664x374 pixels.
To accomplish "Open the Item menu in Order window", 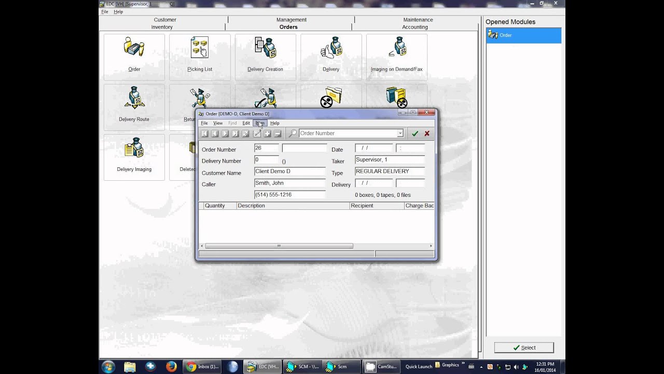I will 260,123.
